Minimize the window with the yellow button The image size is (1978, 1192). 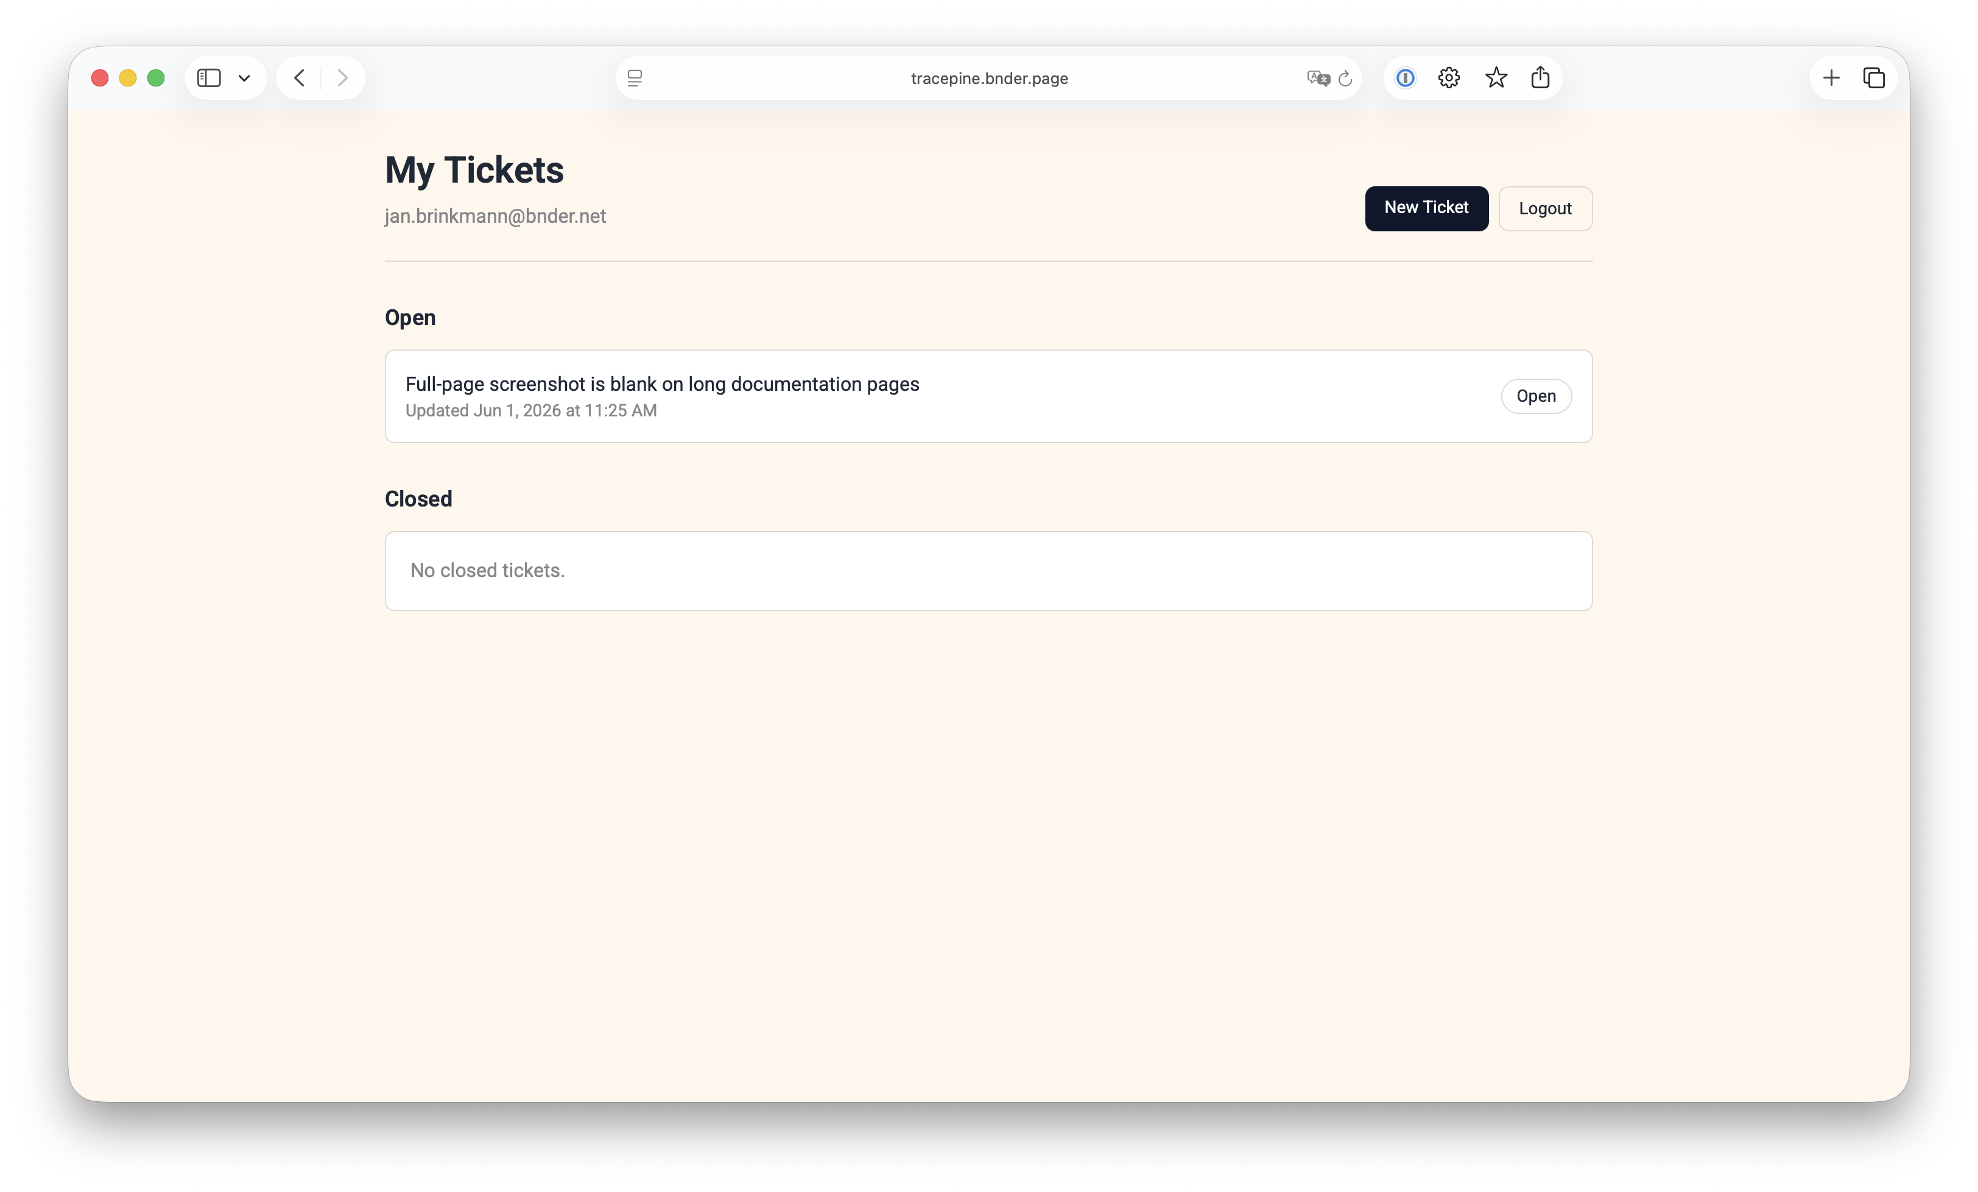pyautogui.click(x=128, y=78)
